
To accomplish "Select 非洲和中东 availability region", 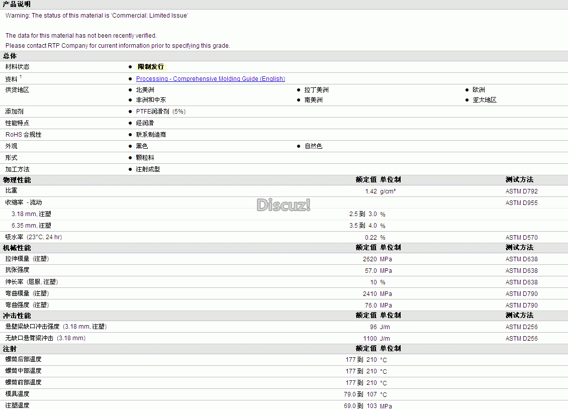I will tap(151, 100).
